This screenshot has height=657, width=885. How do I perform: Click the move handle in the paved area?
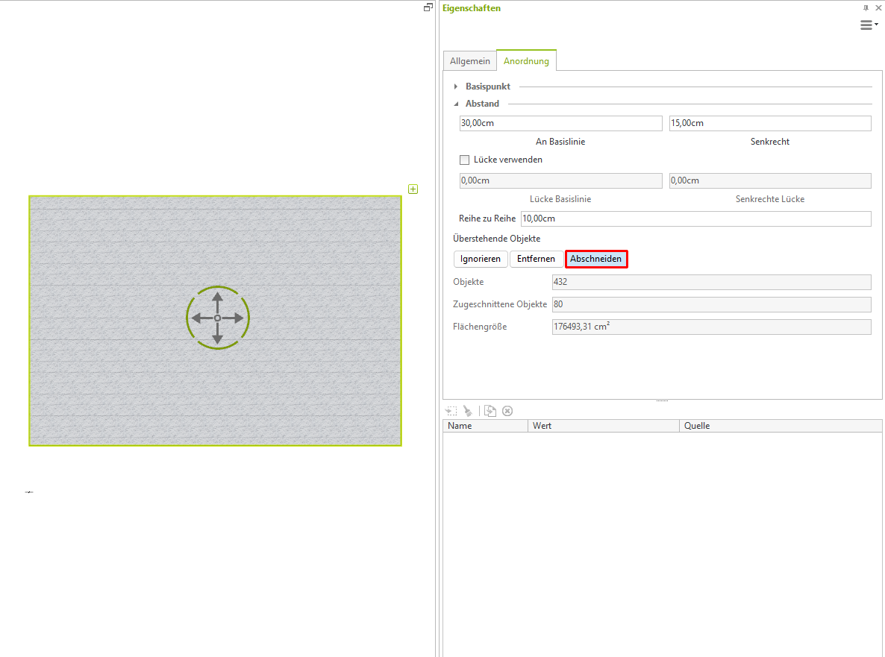(x=217, y=318)
